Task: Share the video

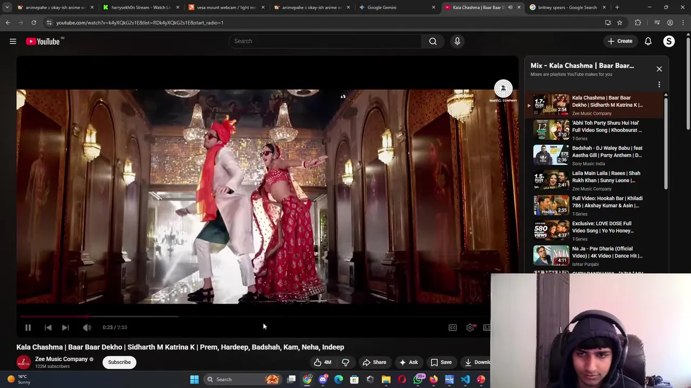Action: [374, 362]
